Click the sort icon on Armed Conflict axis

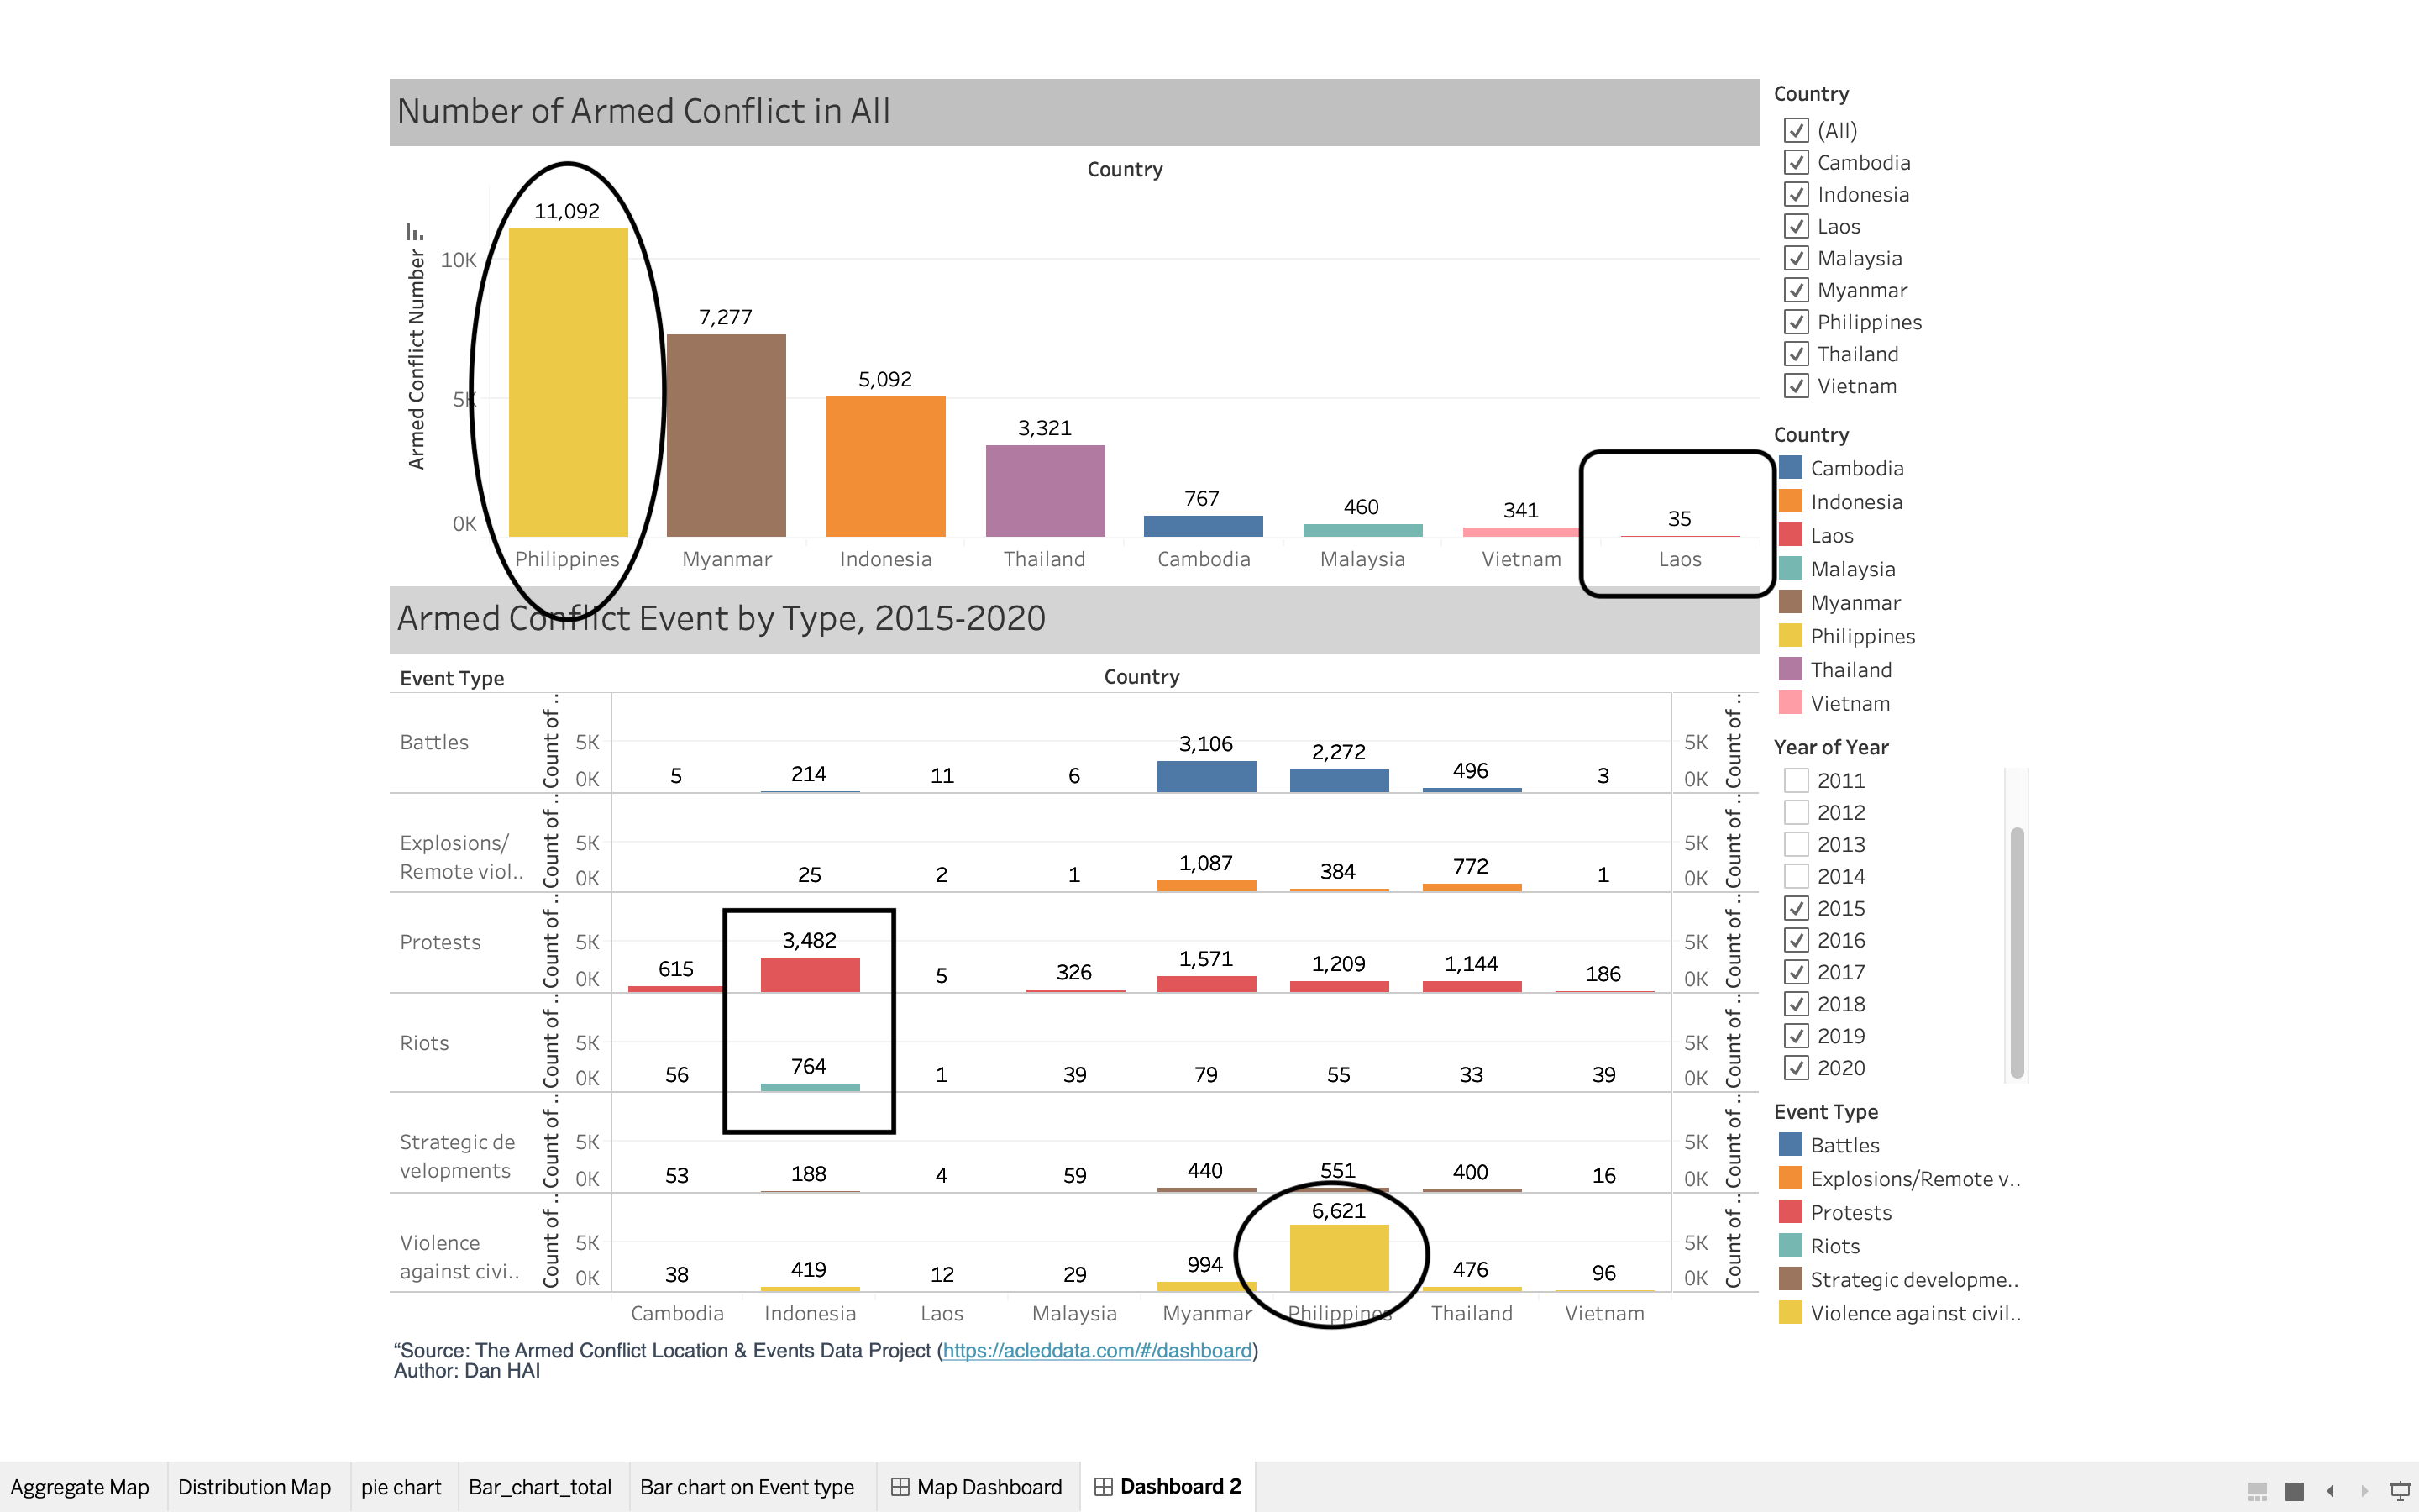(x=414, y=232)
